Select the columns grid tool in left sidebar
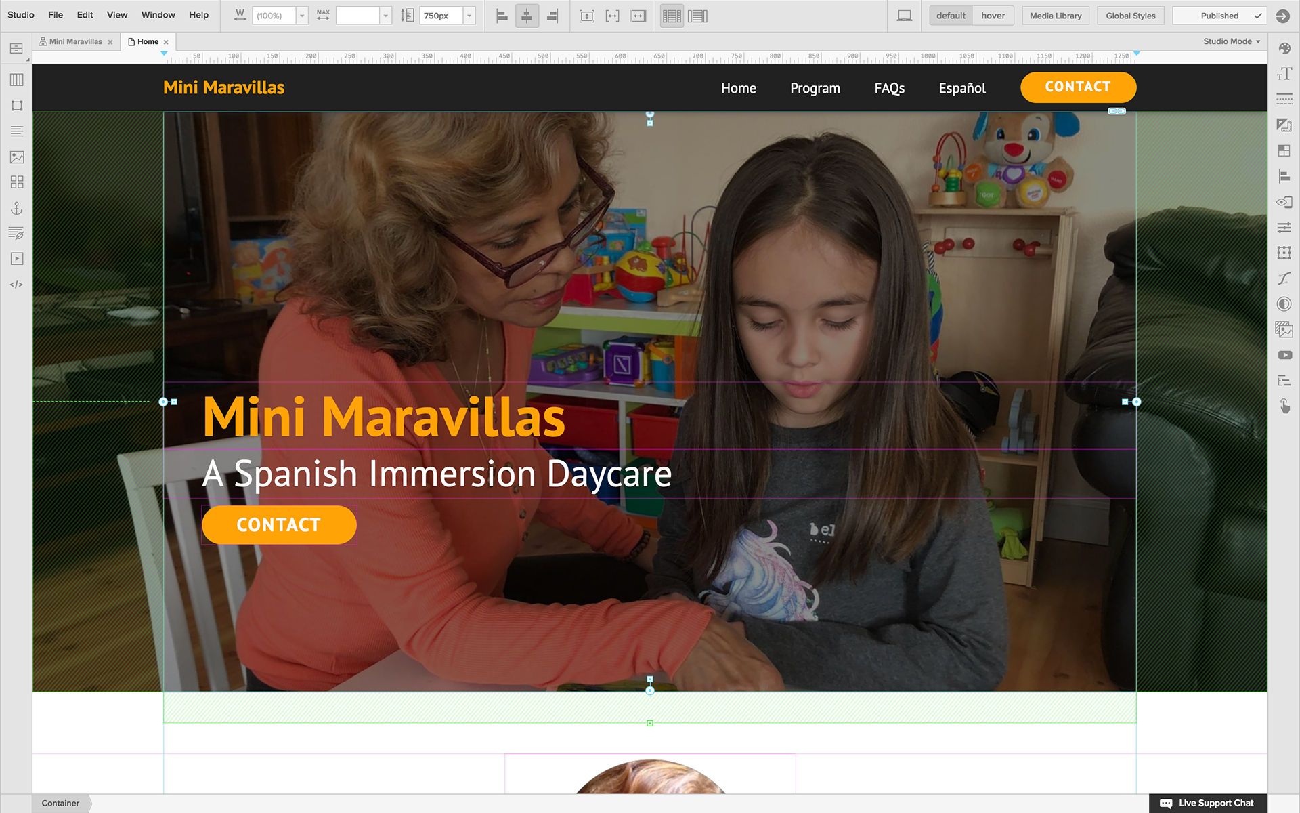1300x813 pixels. point(17,80)
